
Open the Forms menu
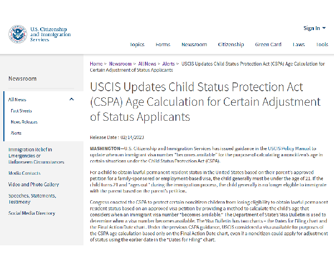pyautogui.click(x=163, y=44)
